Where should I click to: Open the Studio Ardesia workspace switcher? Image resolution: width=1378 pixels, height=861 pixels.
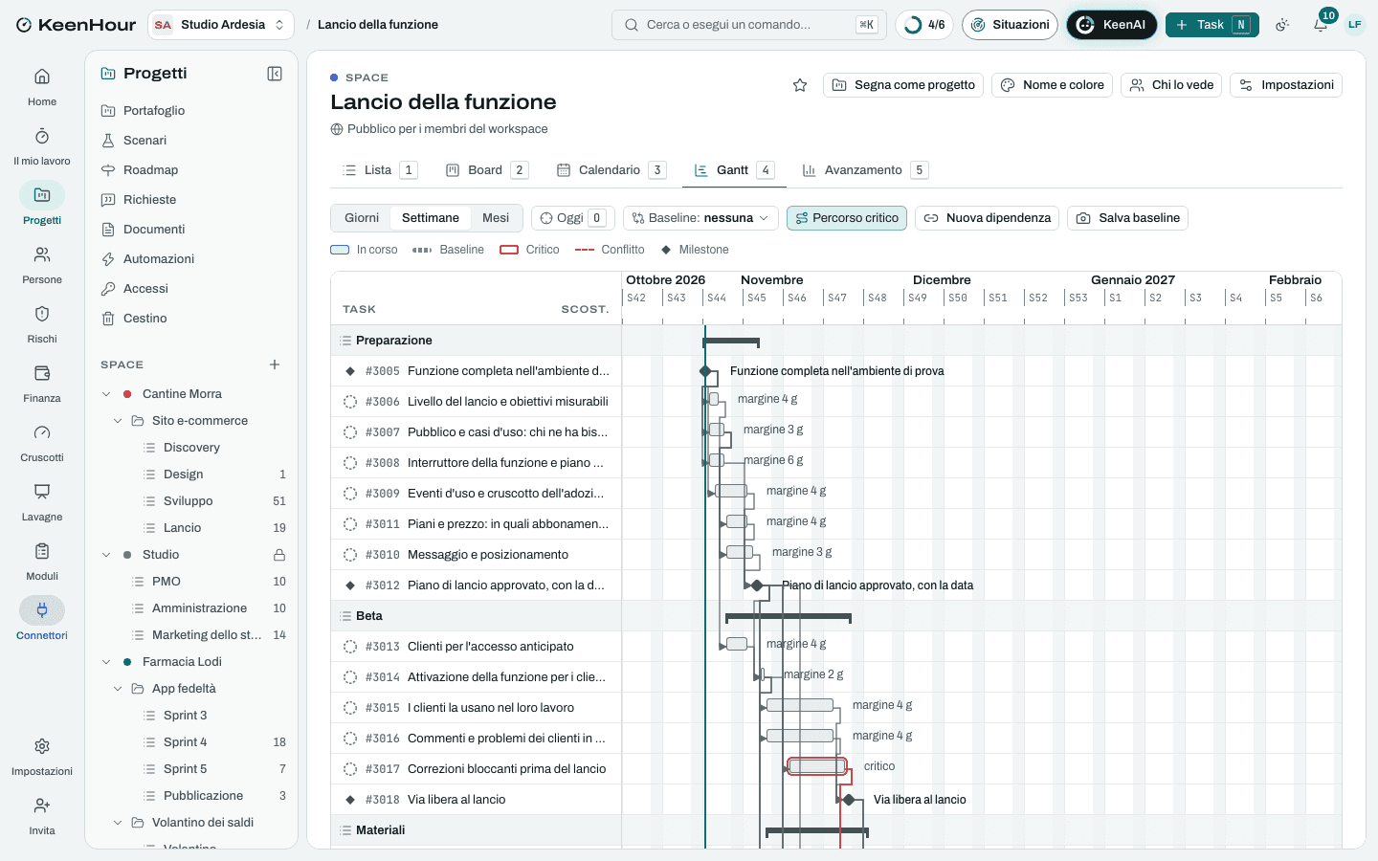pos(221,25)
